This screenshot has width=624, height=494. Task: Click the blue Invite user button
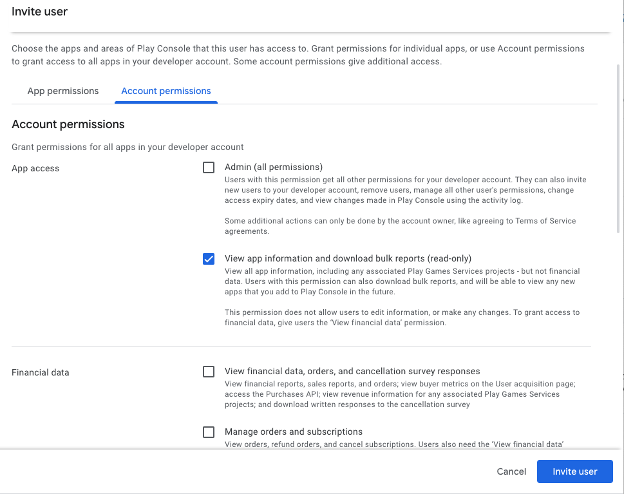tap(574, 471)
